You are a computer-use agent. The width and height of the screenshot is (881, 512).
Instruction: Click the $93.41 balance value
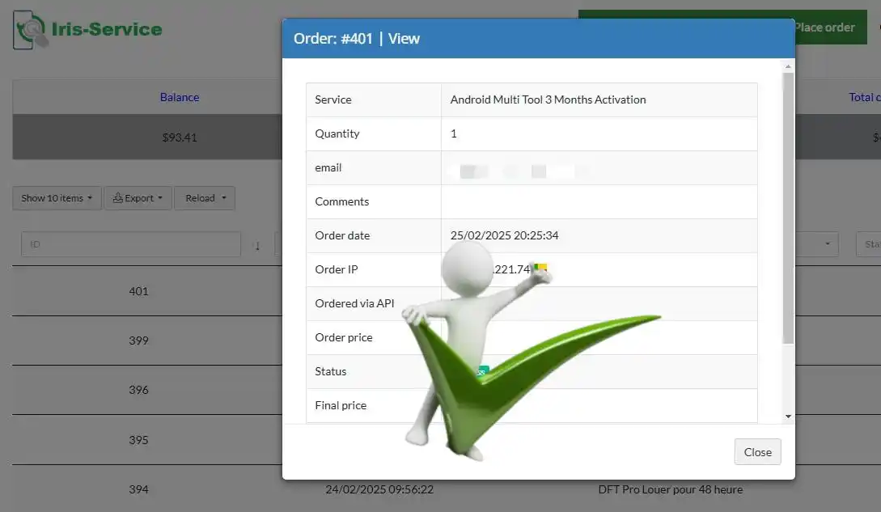pyautogui.click(x=180, y=138)
